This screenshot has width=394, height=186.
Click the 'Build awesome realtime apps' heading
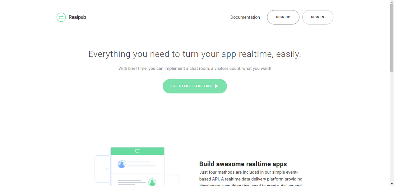(243, 164)
